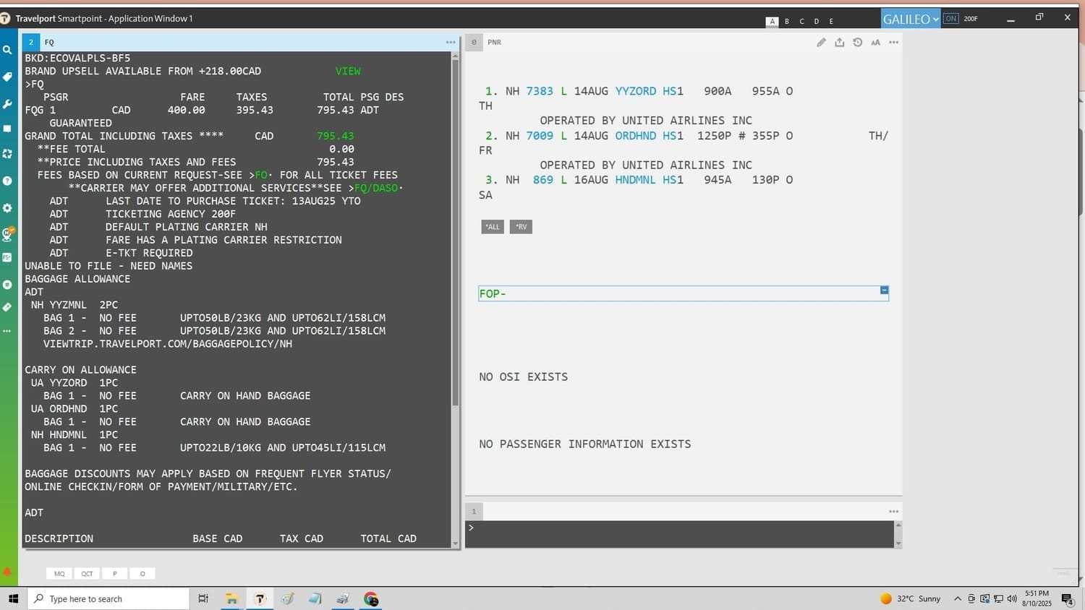The image size is (1085, 610).
Task: Click the green 795.43 grand total
Action: (x=336, y=136)
